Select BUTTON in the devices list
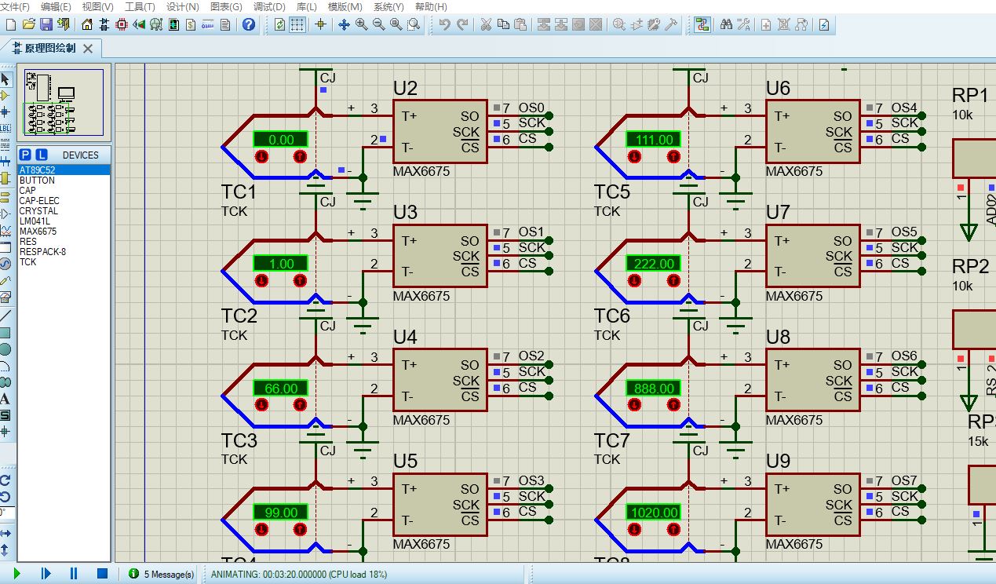The width and height of the screenshot is (996, 584). pos(64,181)
